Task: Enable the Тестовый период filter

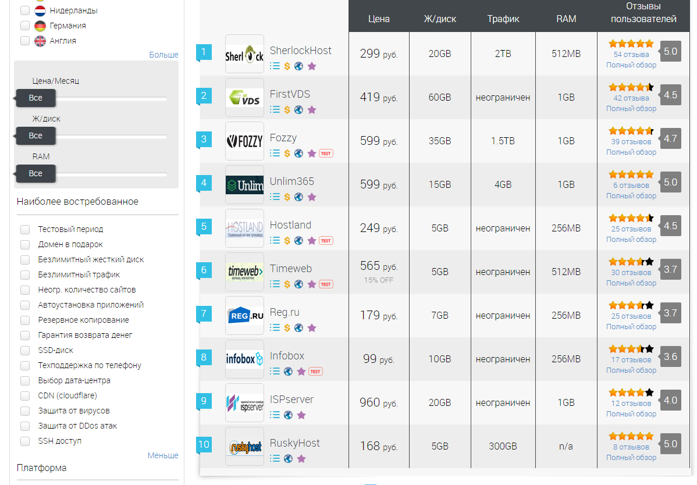Action: [x=25, y=229]
